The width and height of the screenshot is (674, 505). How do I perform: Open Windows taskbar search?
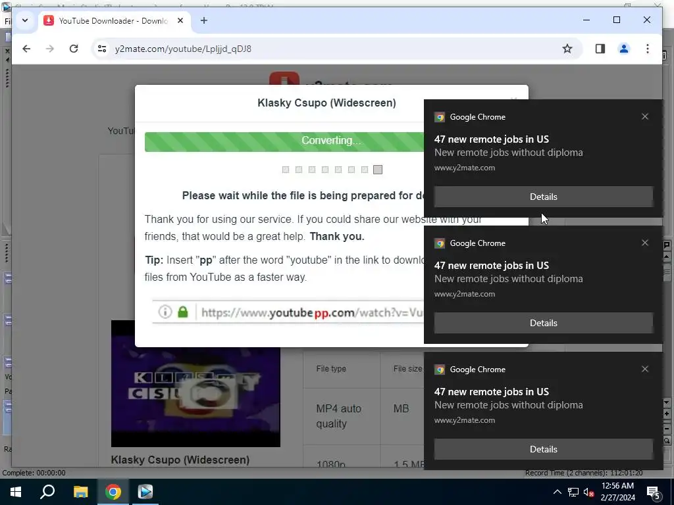click(47, 492)
